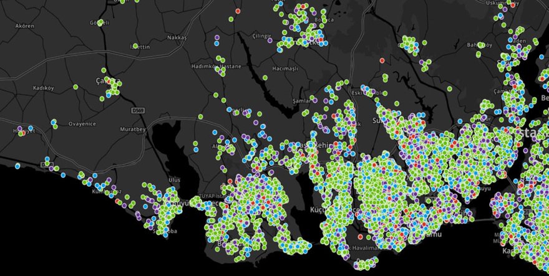The height and width of the screenshot is (276, 549).
Task: Click the purple marker beside Çilingir label
Action: [x=270, y=40]
